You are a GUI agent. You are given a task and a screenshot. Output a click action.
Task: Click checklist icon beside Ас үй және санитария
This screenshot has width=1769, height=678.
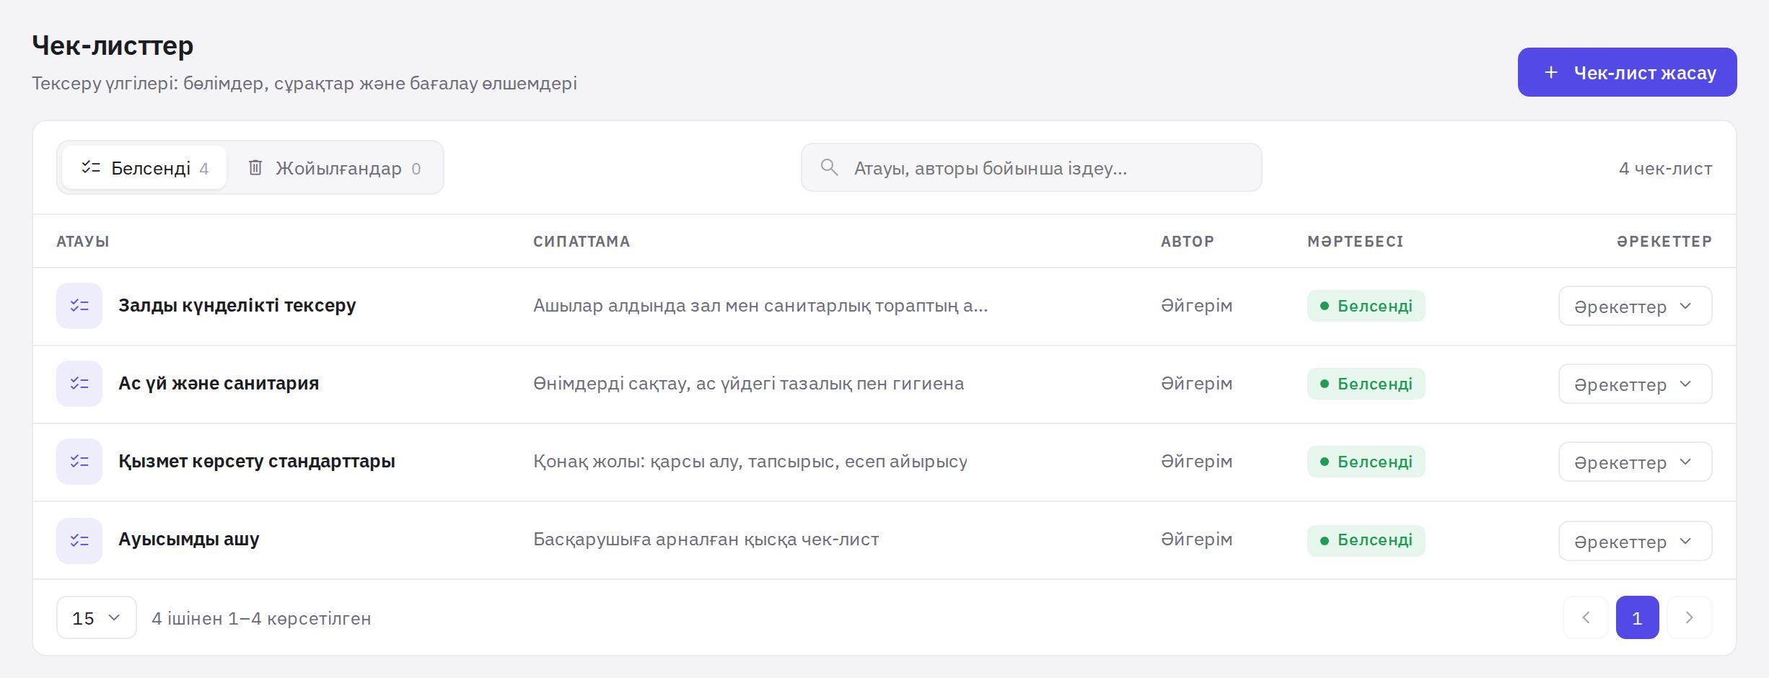point(79,384)
